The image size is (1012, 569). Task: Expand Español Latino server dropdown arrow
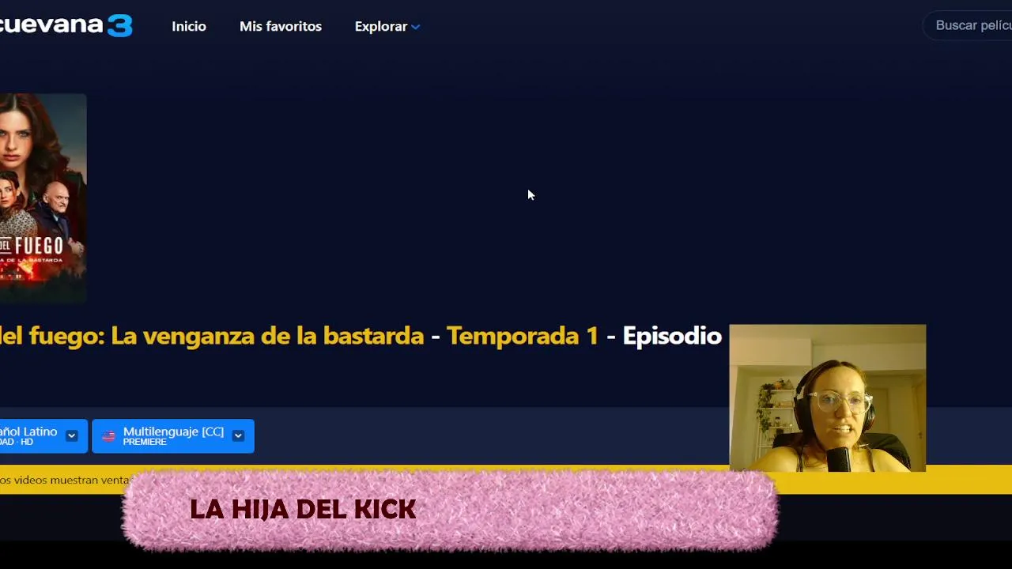coord(72,435)
